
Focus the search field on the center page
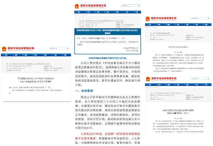(x=130, y=6)
